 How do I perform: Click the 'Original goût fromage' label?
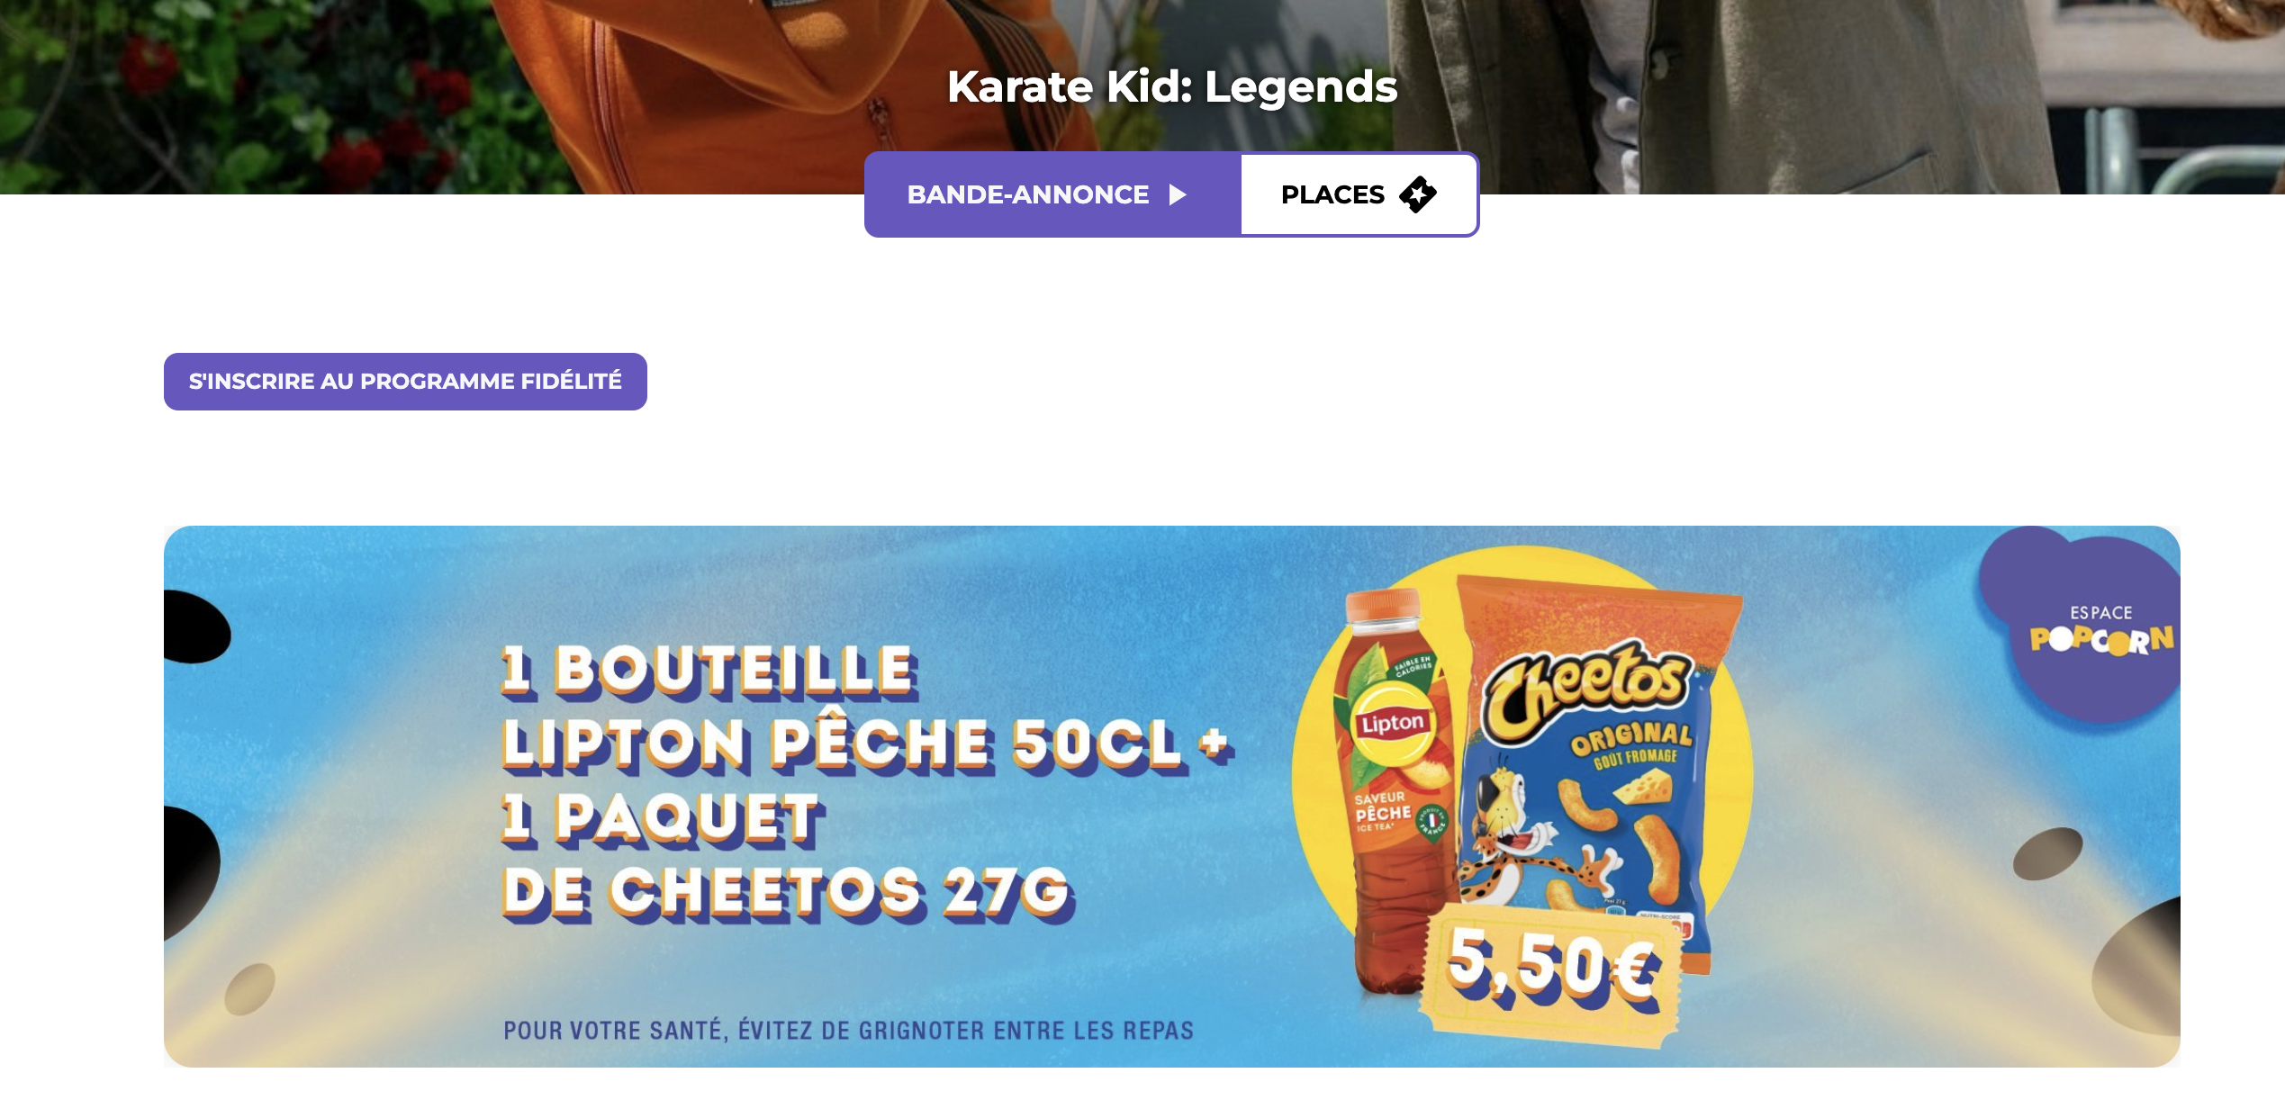(1631, 744)
